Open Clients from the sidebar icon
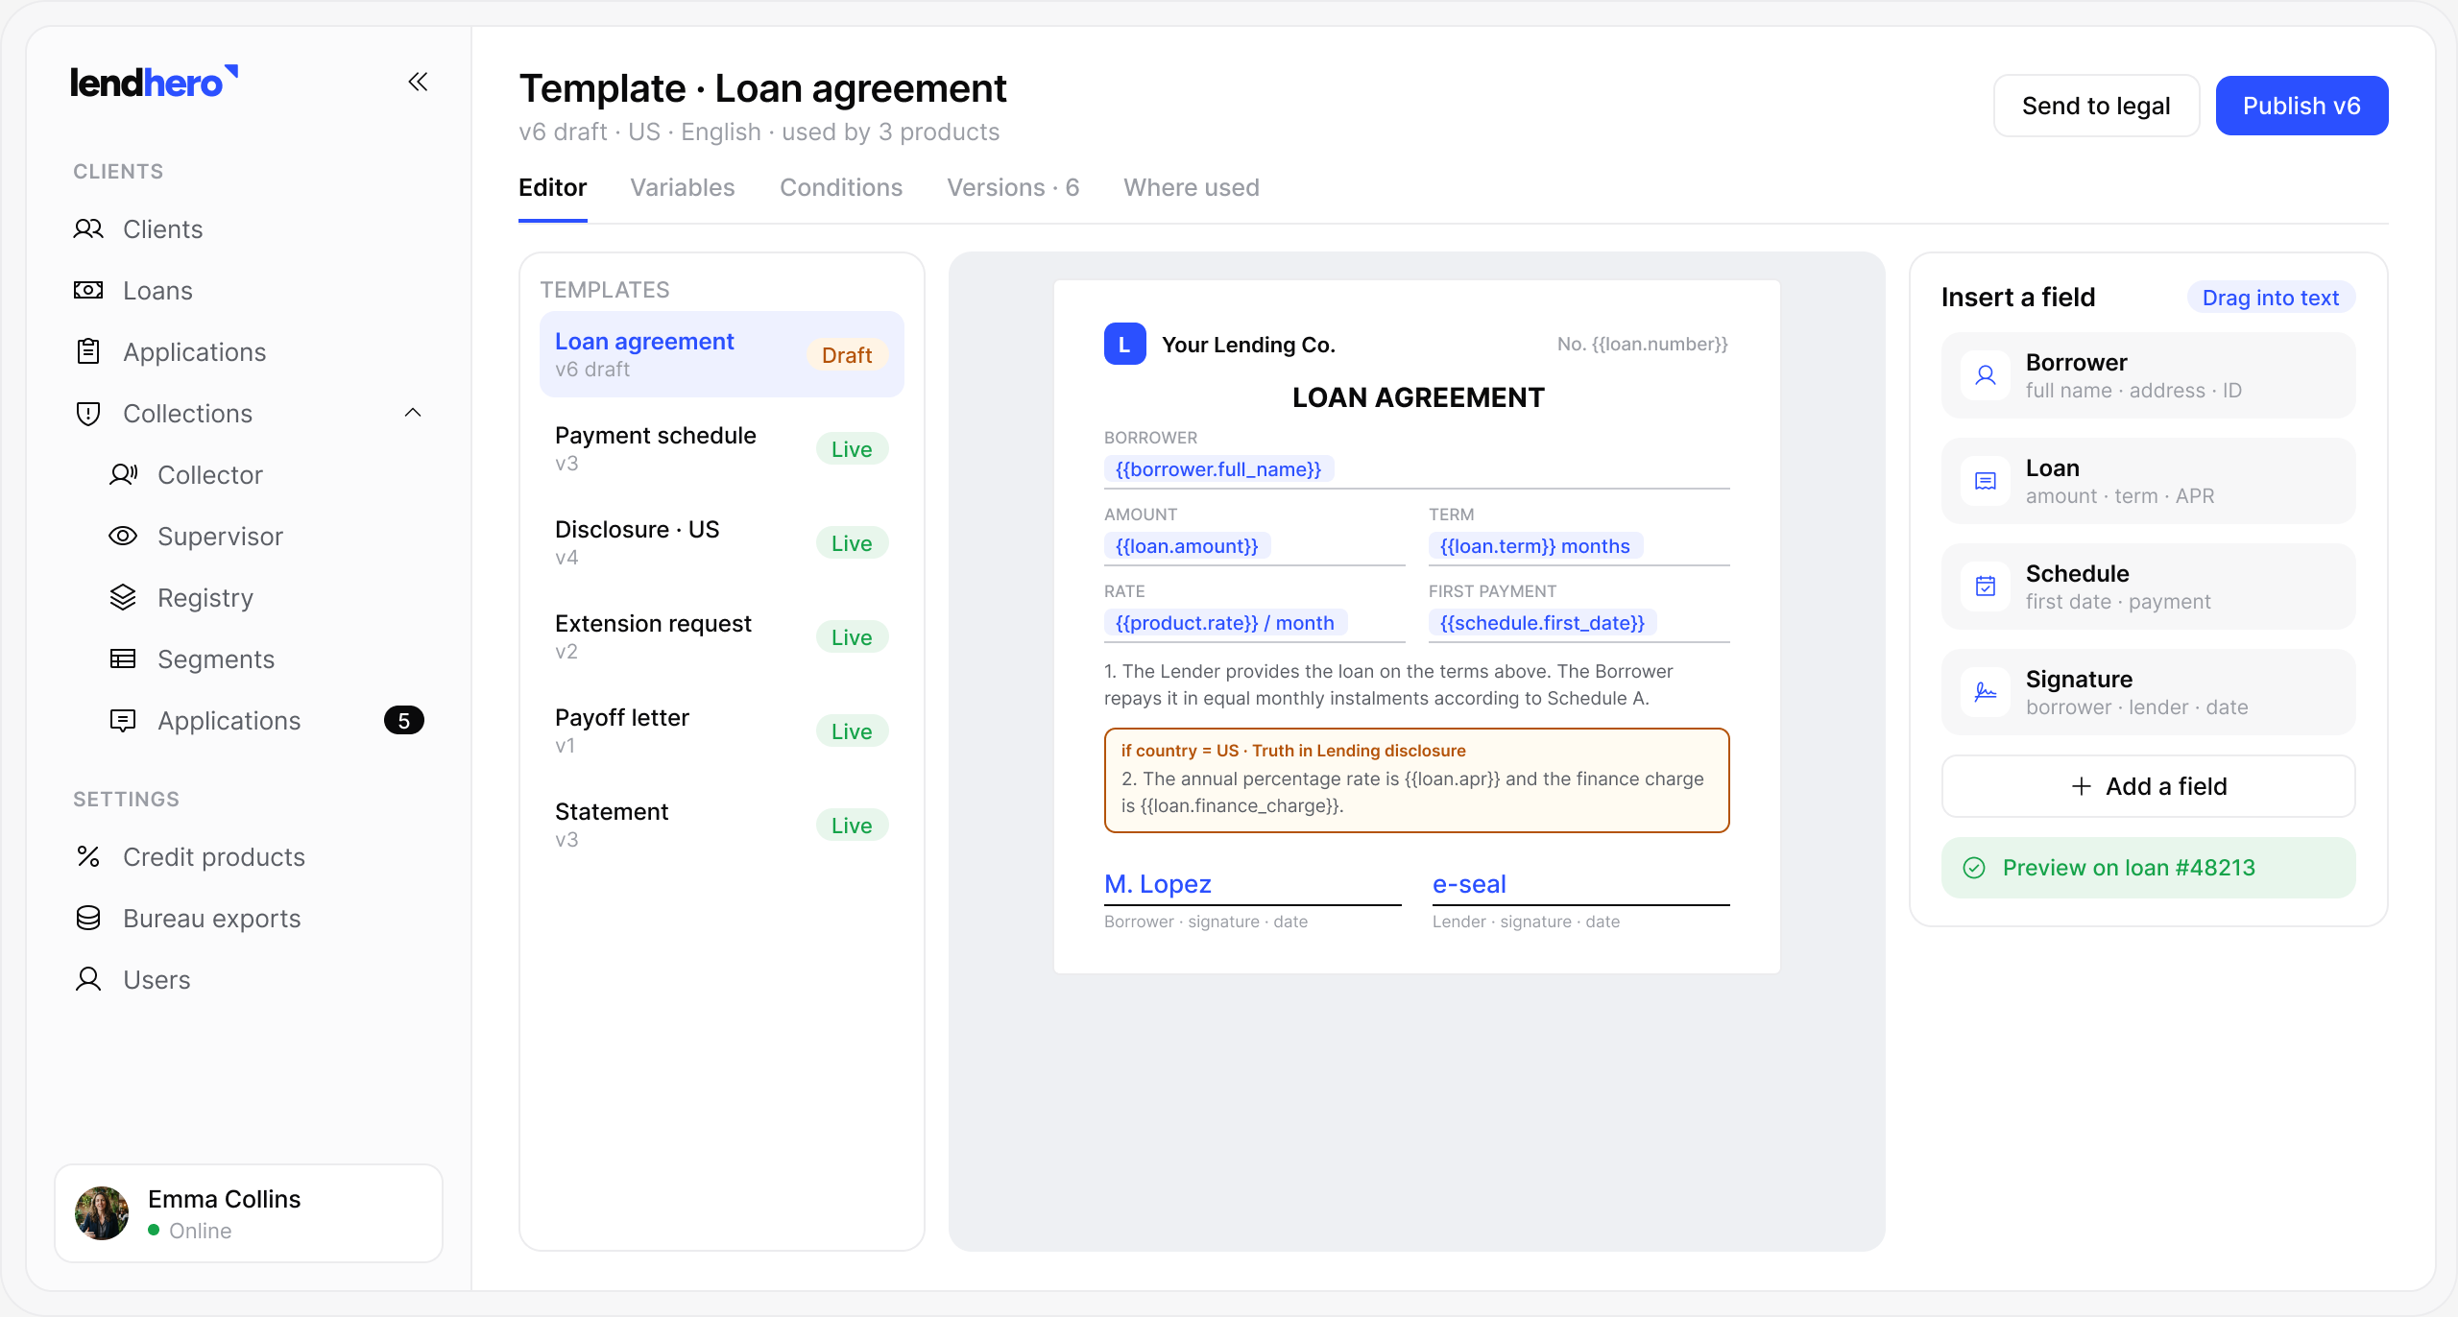Image resolution: width=2458 pixels, height=1317 pixels. tap(88, 228)
